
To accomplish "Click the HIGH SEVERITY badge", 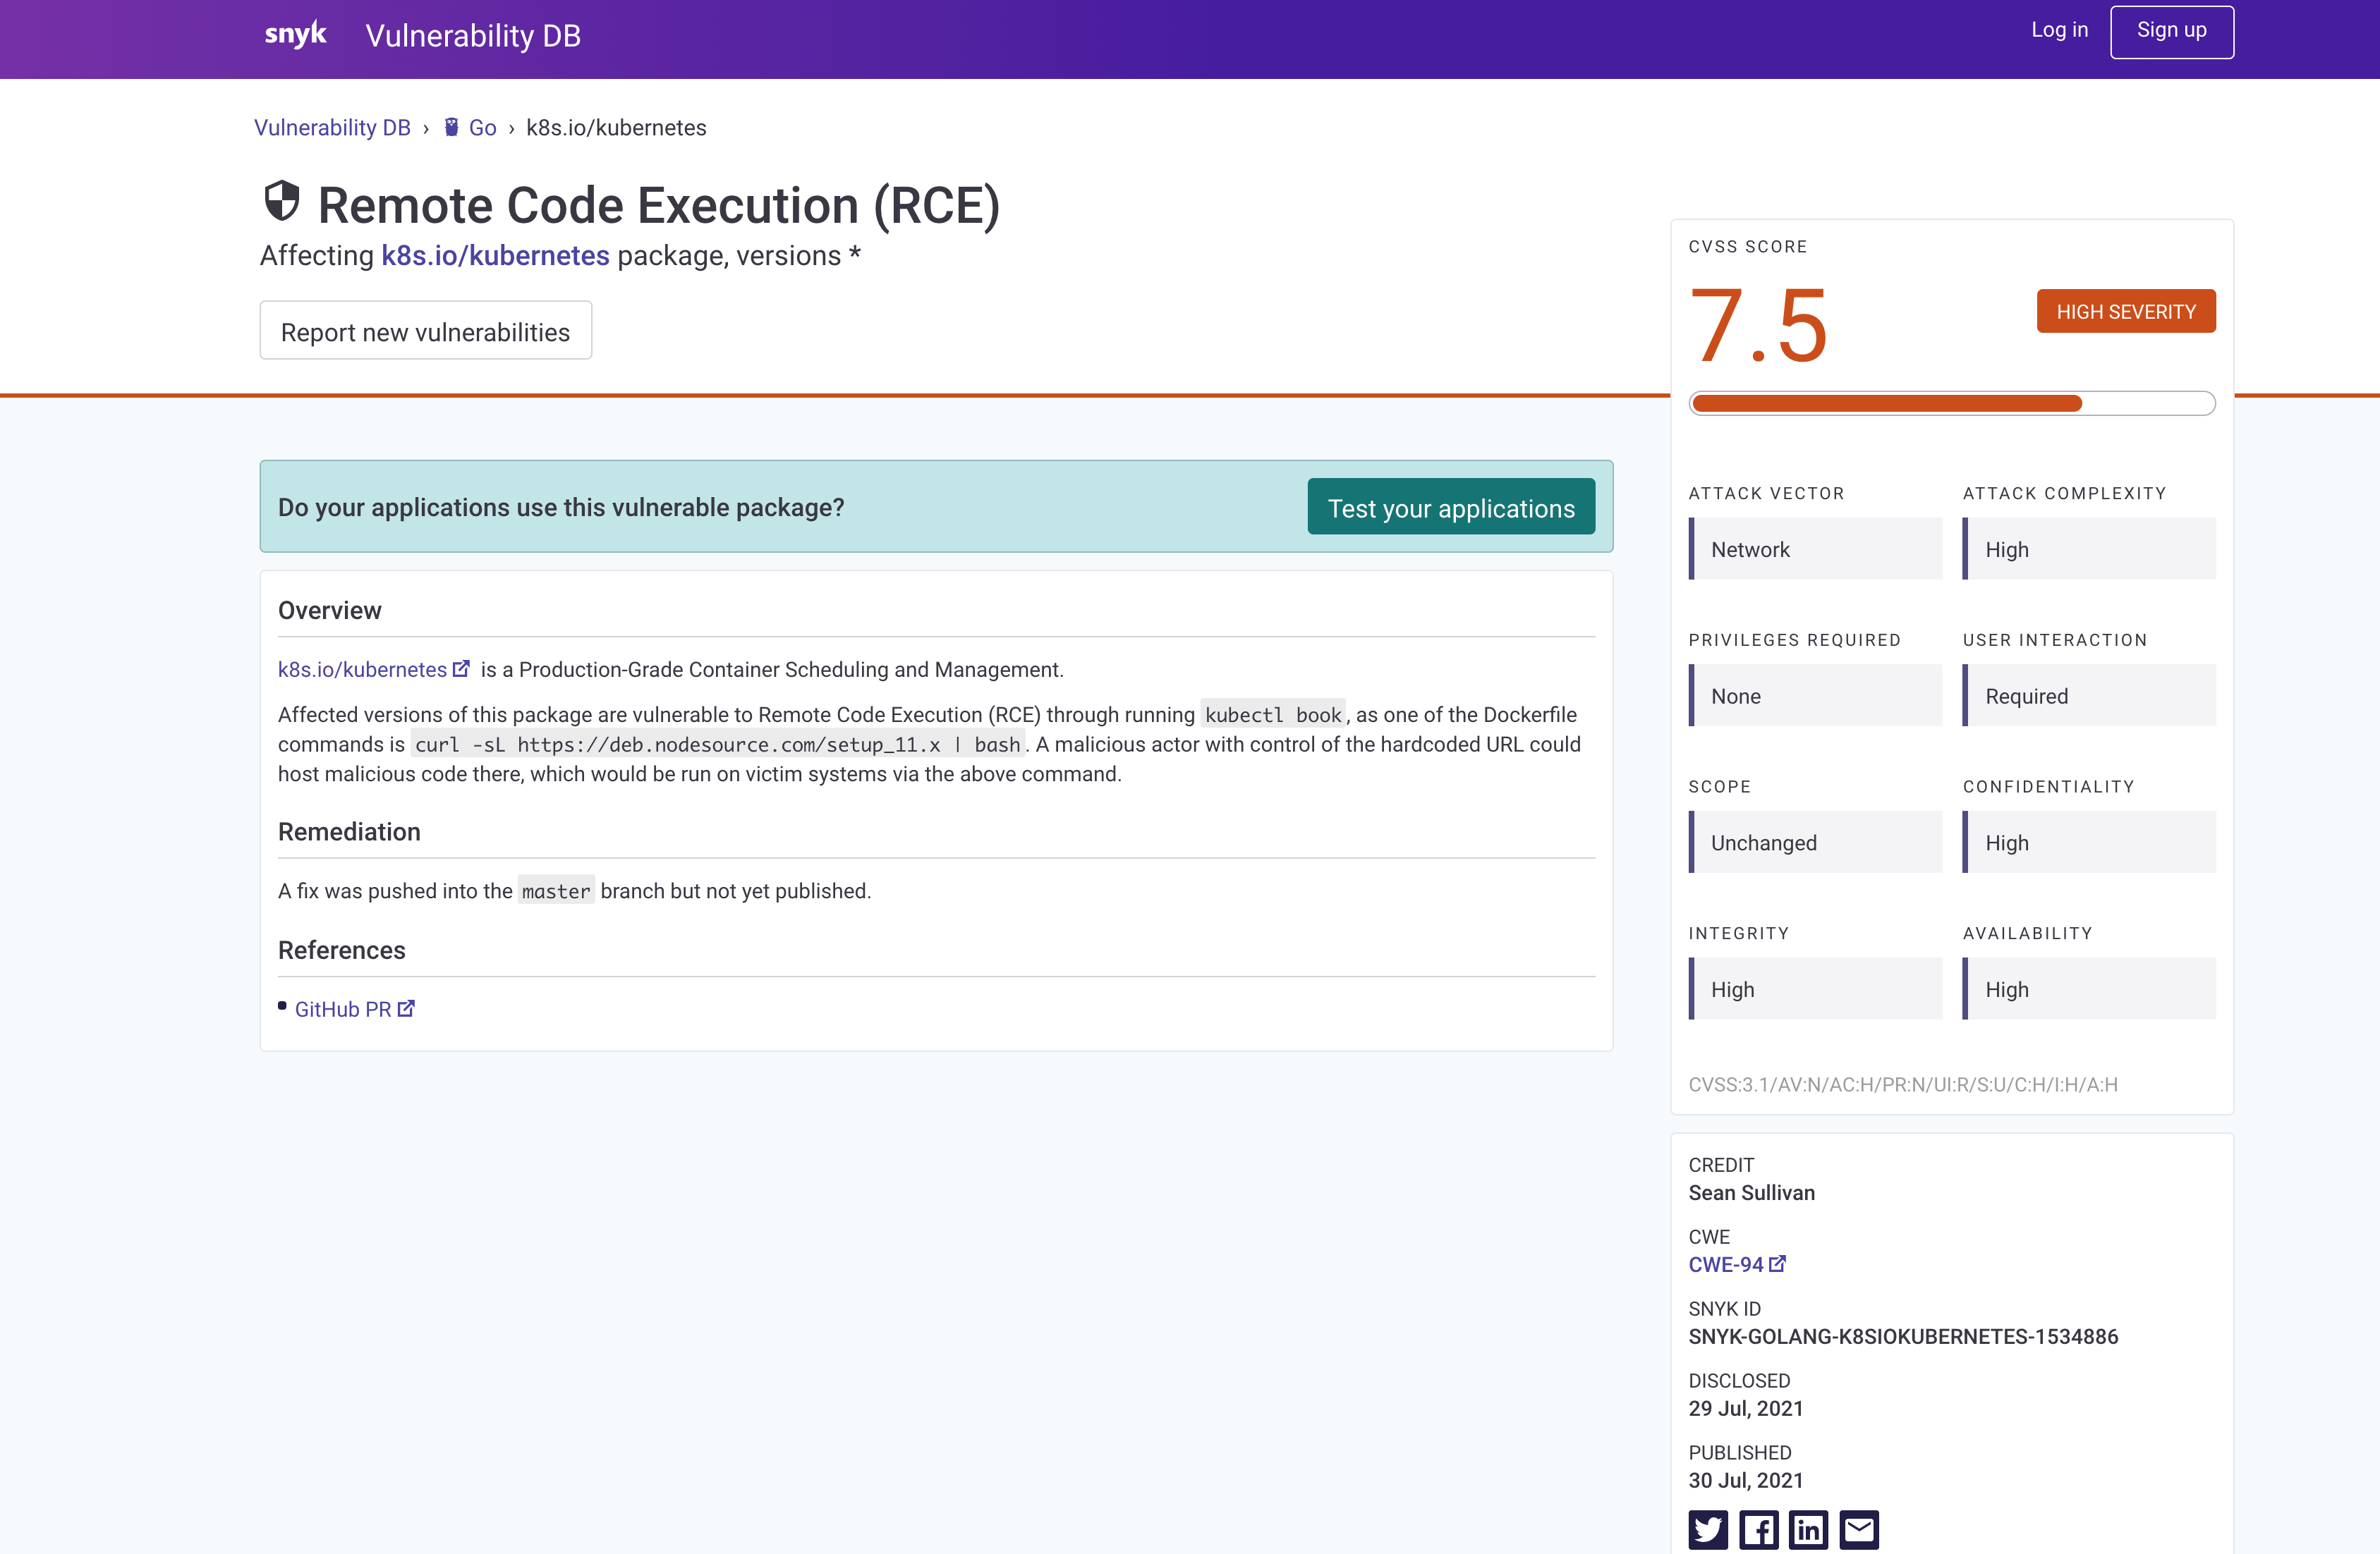I will 2126,311.
